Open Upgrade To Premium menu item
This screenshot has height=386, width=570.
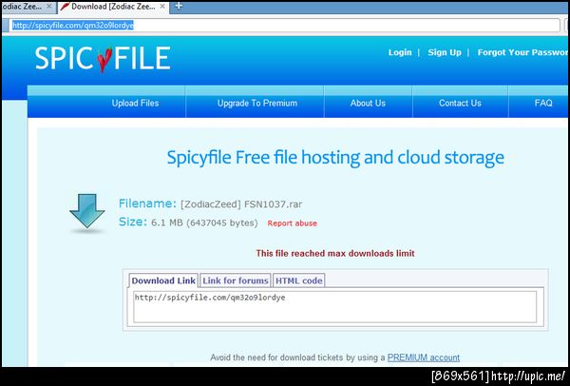click(x=257, y=103)
